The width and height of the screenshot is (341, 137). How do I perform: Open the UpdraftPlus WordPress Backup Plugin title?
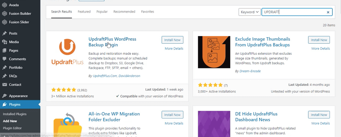[112, 42]
